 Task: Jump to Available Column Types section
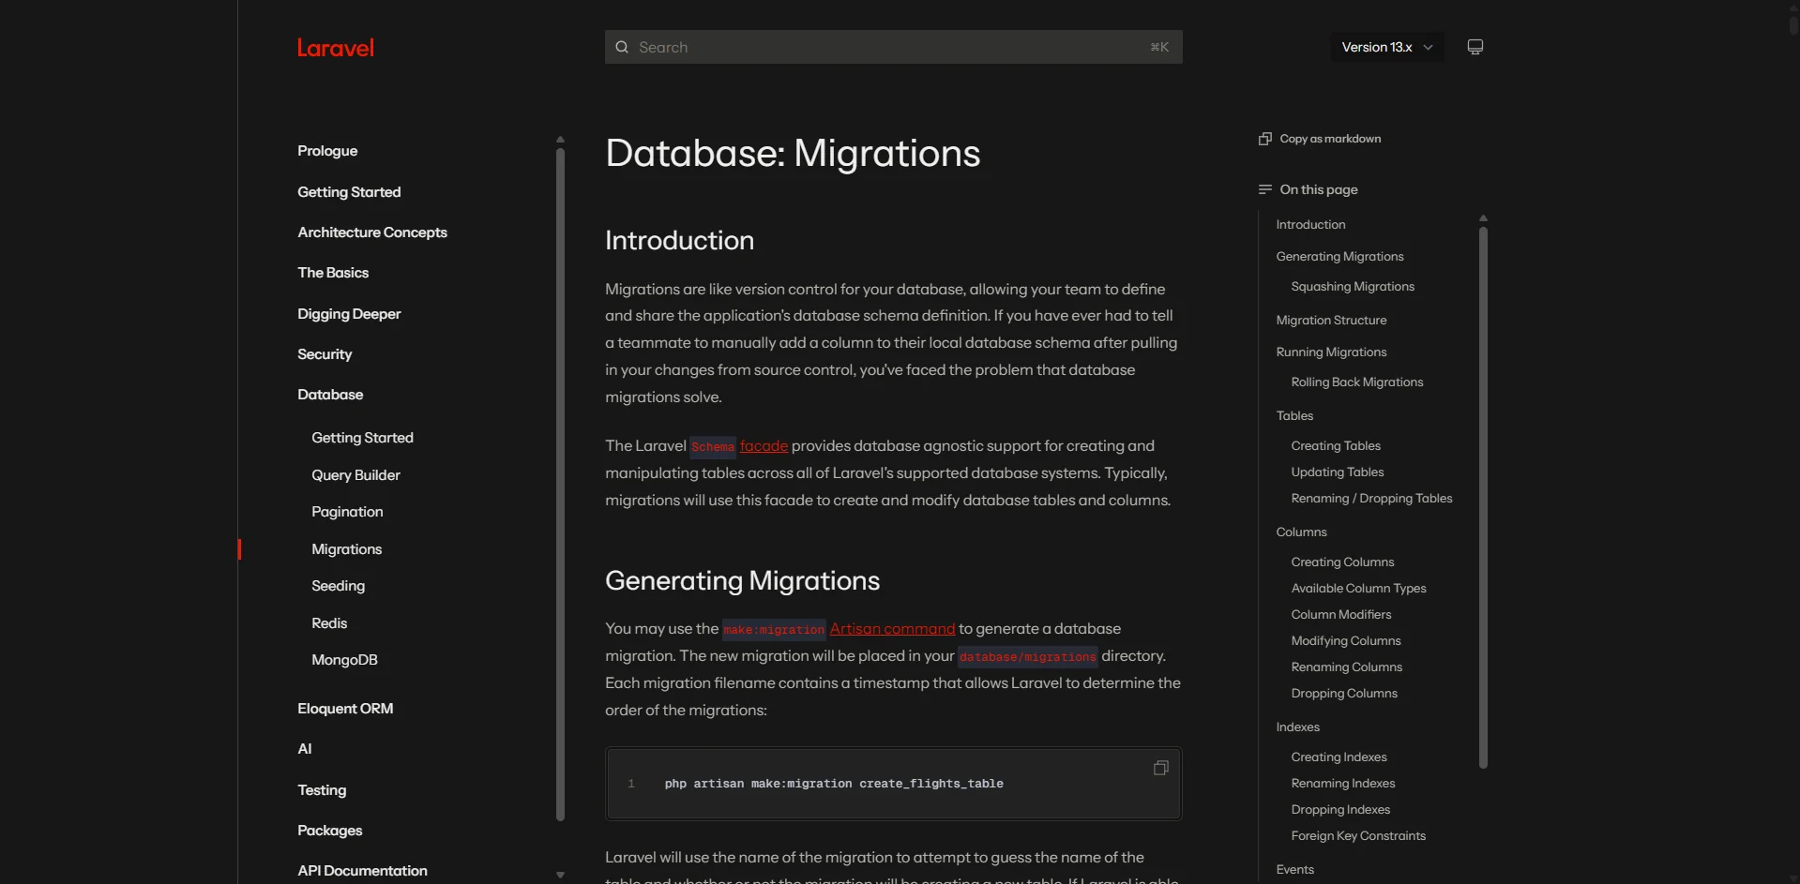[1358, 589]
